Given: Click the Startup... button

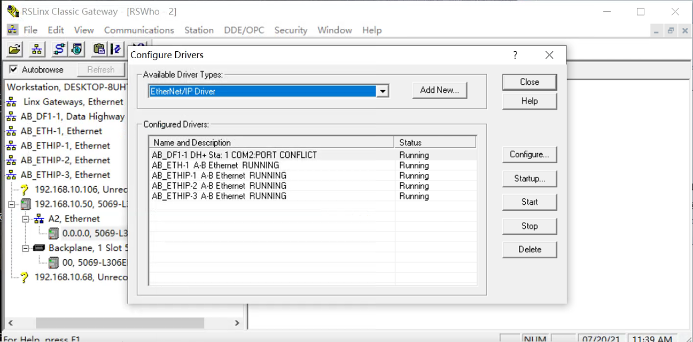Looking at the screenshot, I should pos(530,179).
